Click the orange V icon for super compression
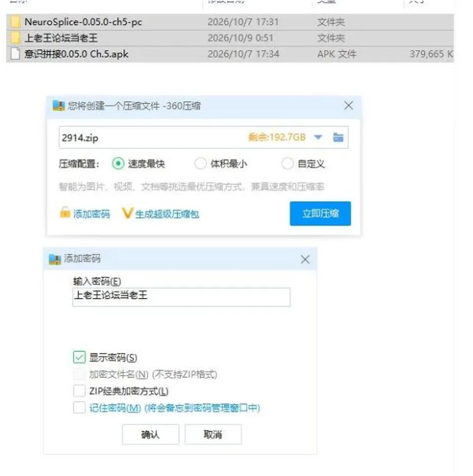The height and width of the screenshot is (476, 473). [127, 213]
